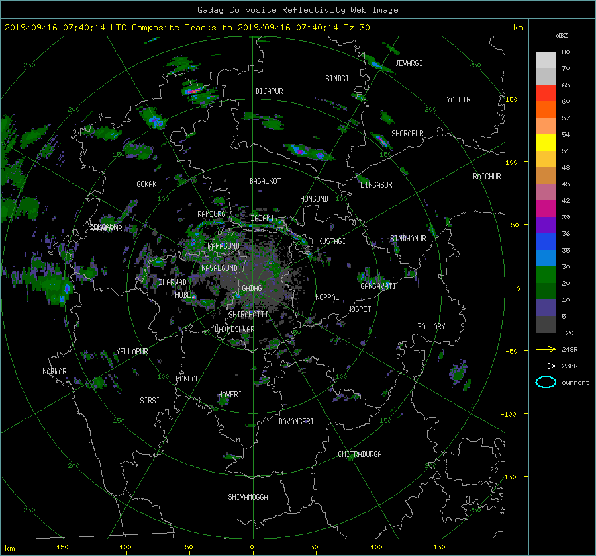Click the NAVALGUND label

coord(219,268)
